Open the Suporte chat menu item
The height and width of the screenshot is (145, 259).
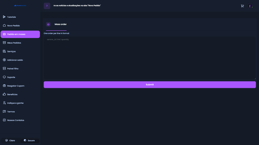(x=11, y=77)
